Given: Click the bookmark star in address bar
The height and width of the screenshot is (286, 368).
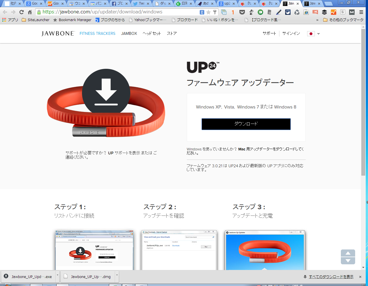Looking at the screenshot, I should tap(208, 12).
